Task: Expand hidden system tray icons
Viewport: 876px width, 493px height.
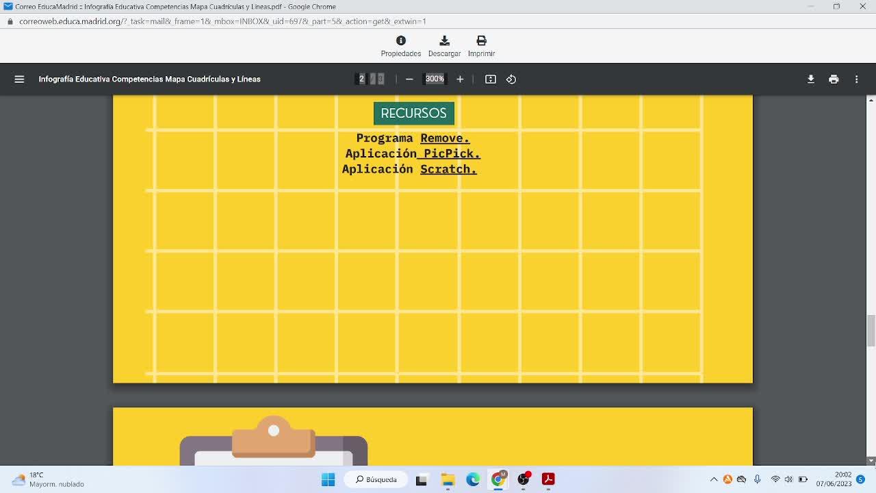Action: [x=714, y=479]
